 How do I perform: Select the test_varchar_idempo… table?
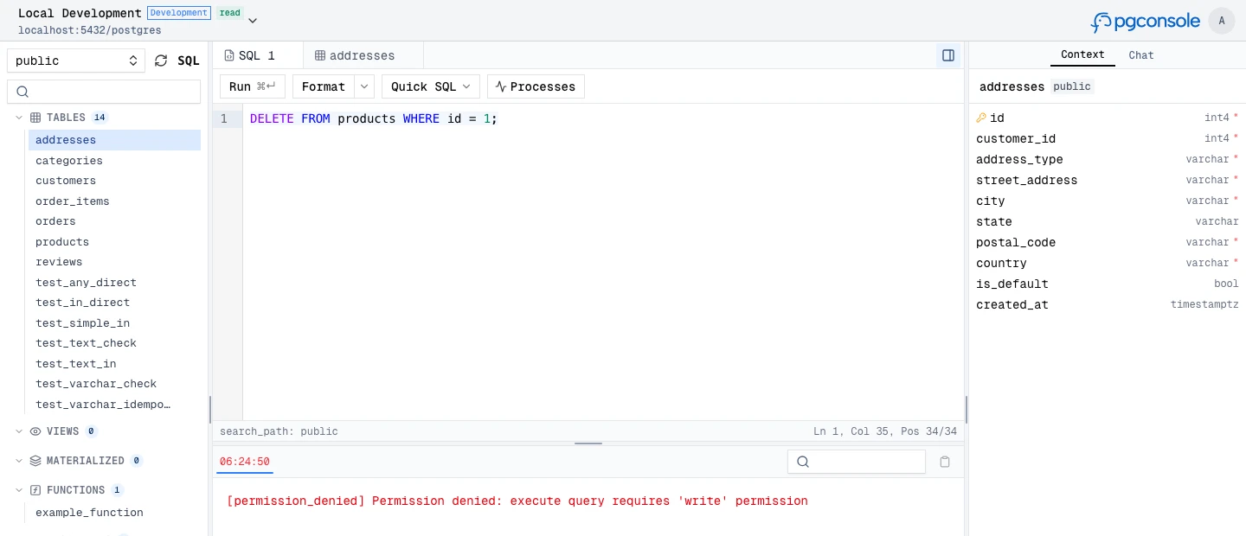(x=114, y=405)
